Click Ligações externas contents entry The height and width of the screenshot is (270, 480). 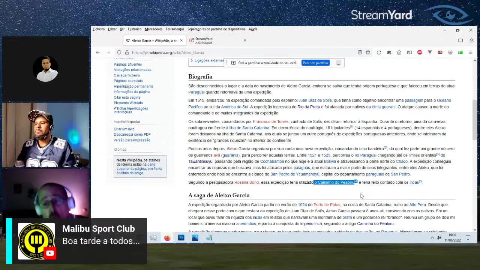(x=209, y=60)
